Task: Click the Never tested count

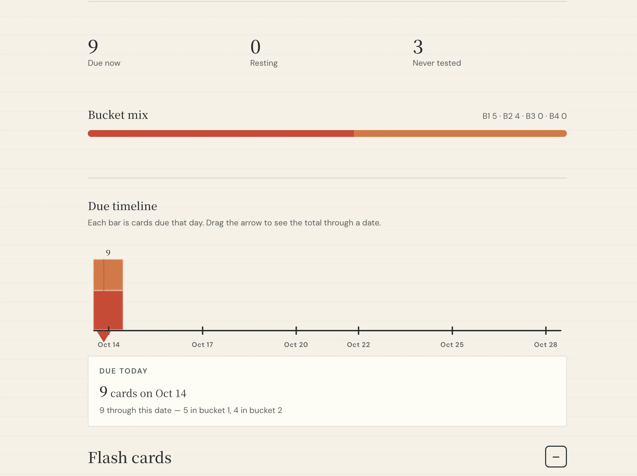Action: click(x=418, y=47)
